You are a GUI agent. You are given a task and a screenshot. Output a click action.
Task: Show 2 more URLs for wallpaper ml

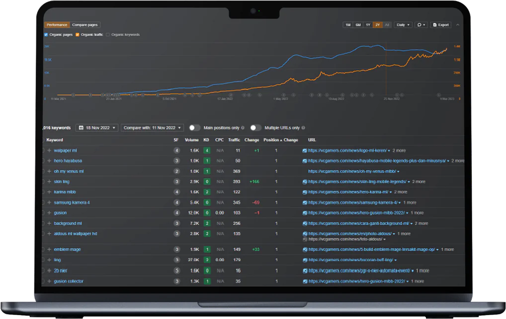click(x=399, y=150)
